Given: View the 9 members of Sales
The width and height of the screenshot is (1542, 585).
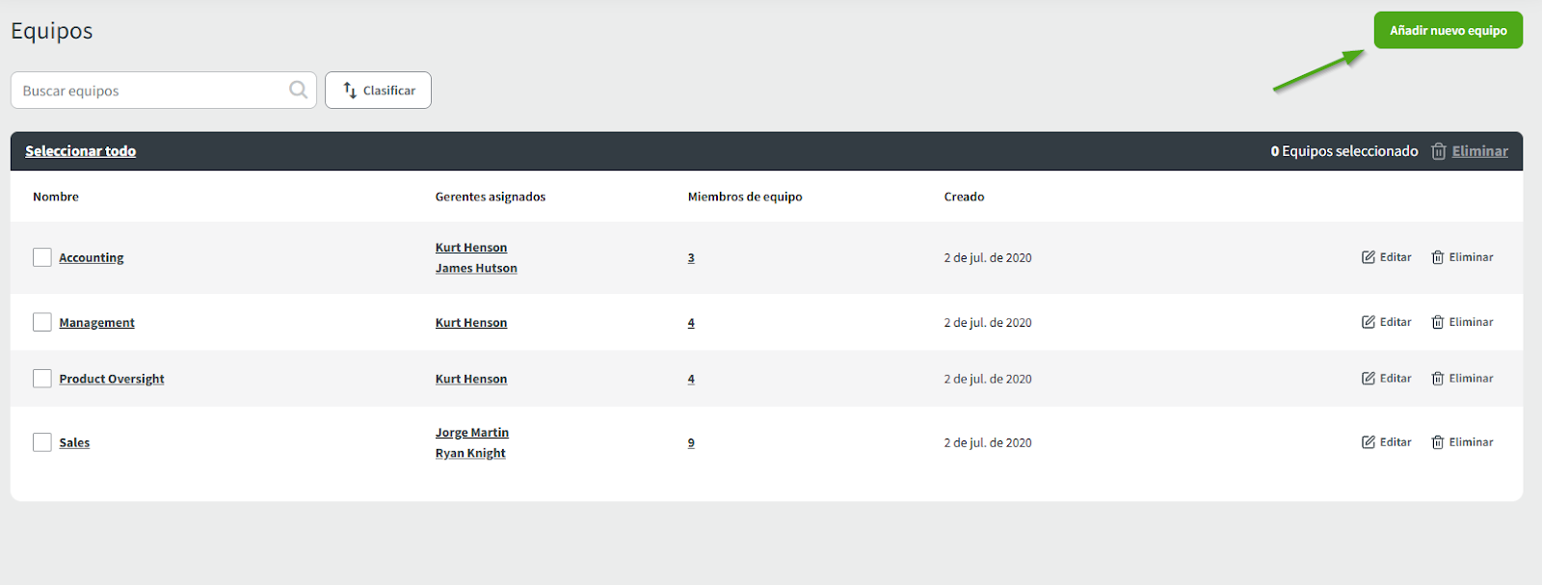Looking at the screenshot, I should click(691, 442).
